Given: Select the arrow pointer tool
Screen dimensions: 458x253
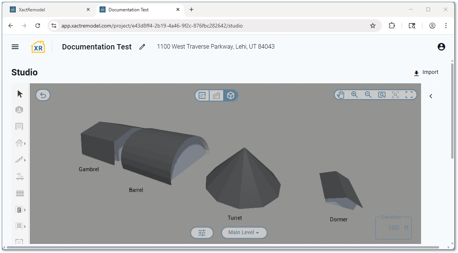Looking at the screenshot, I should coord(20,94).
